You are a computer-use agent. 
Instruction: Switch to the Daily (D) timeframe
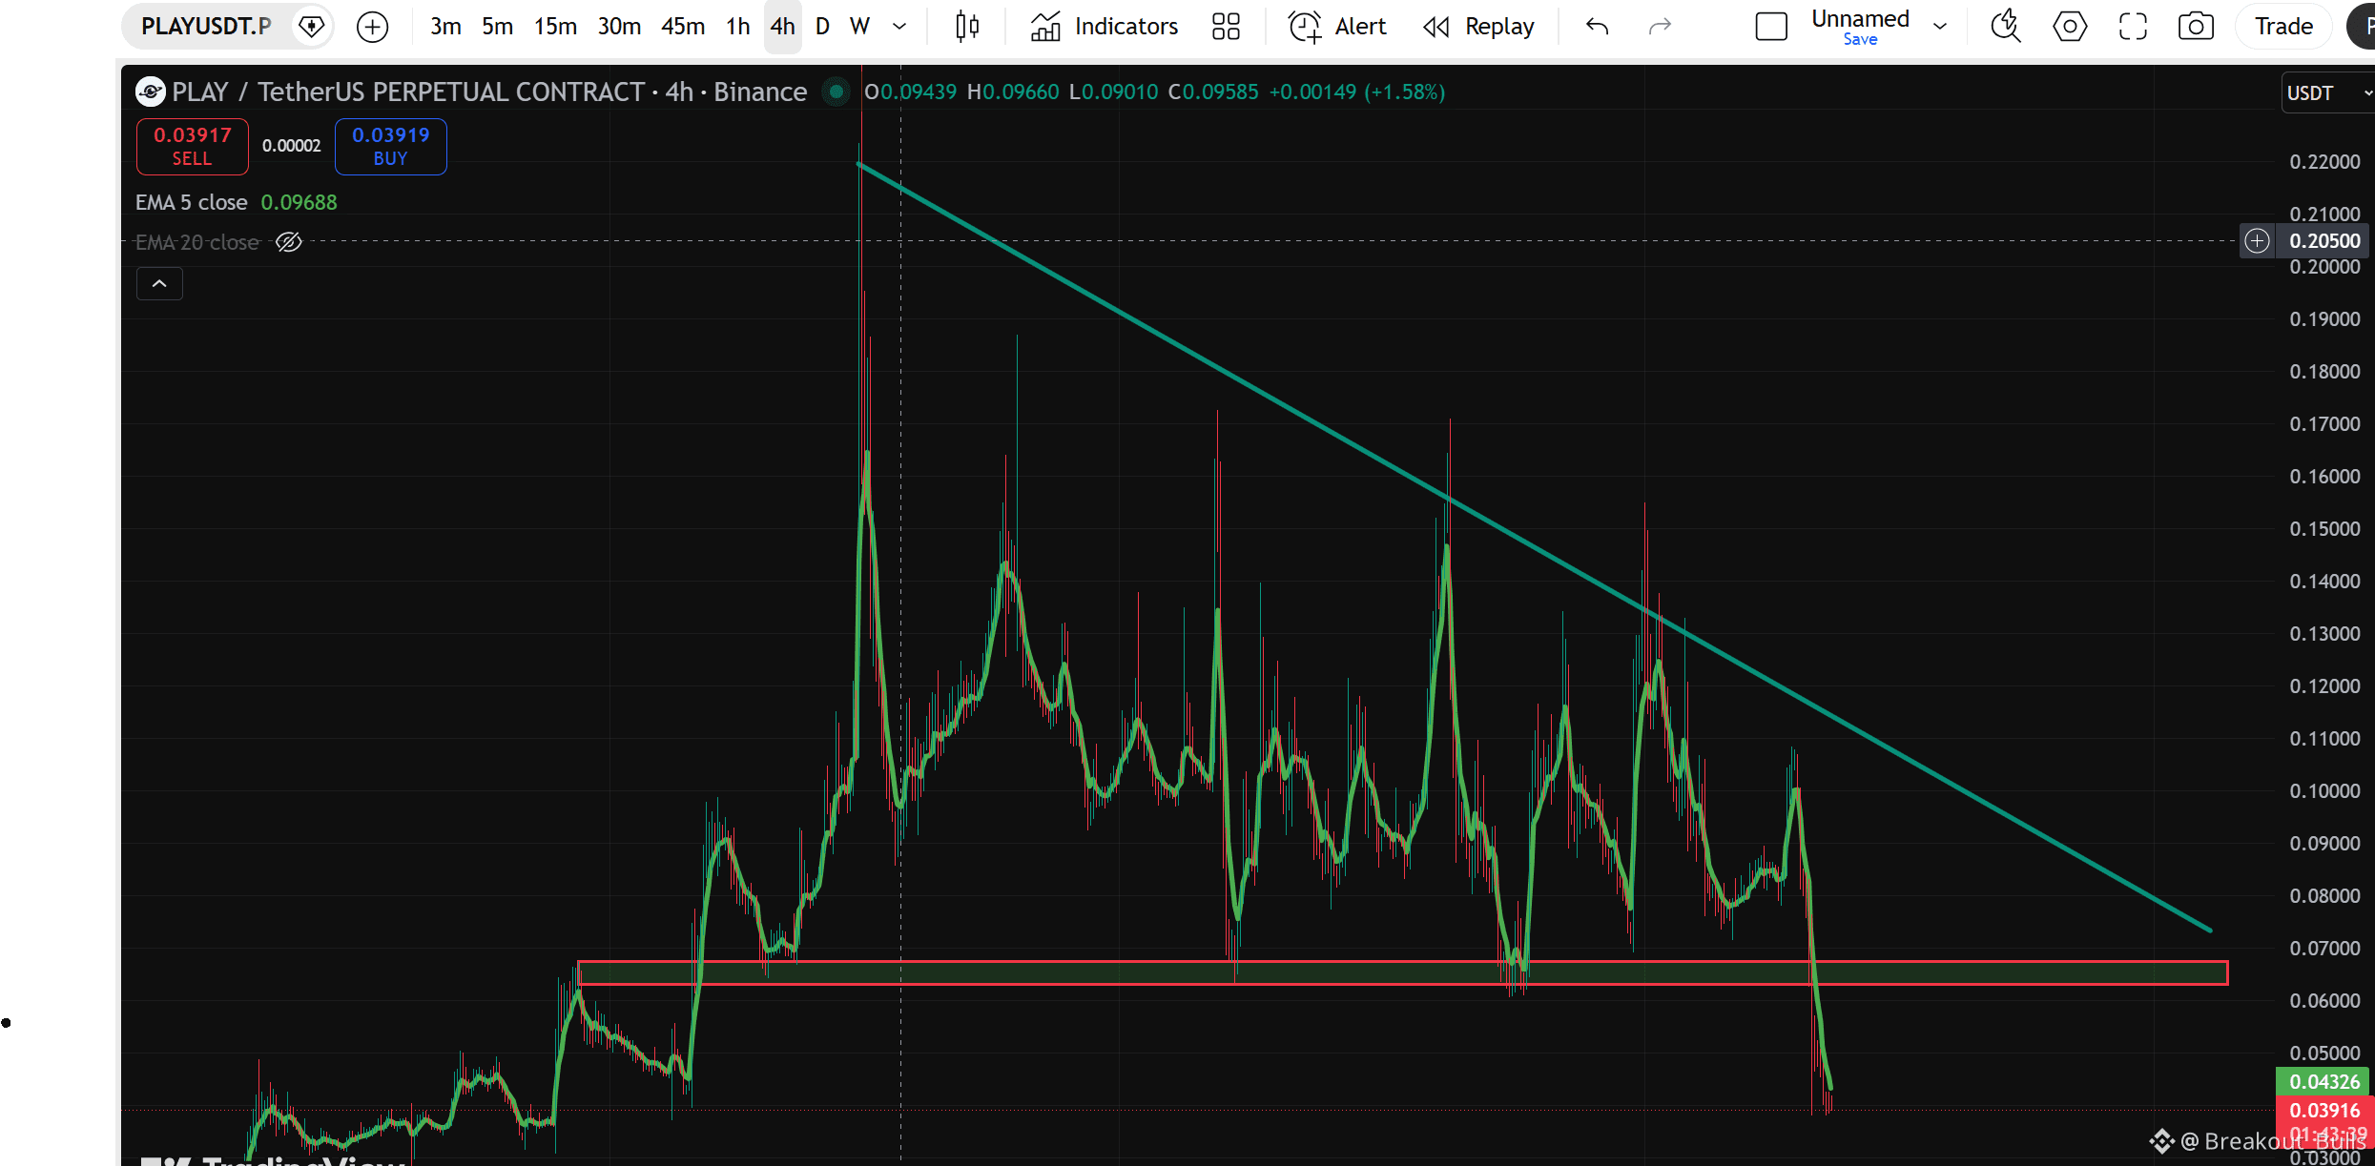point(822,26)
